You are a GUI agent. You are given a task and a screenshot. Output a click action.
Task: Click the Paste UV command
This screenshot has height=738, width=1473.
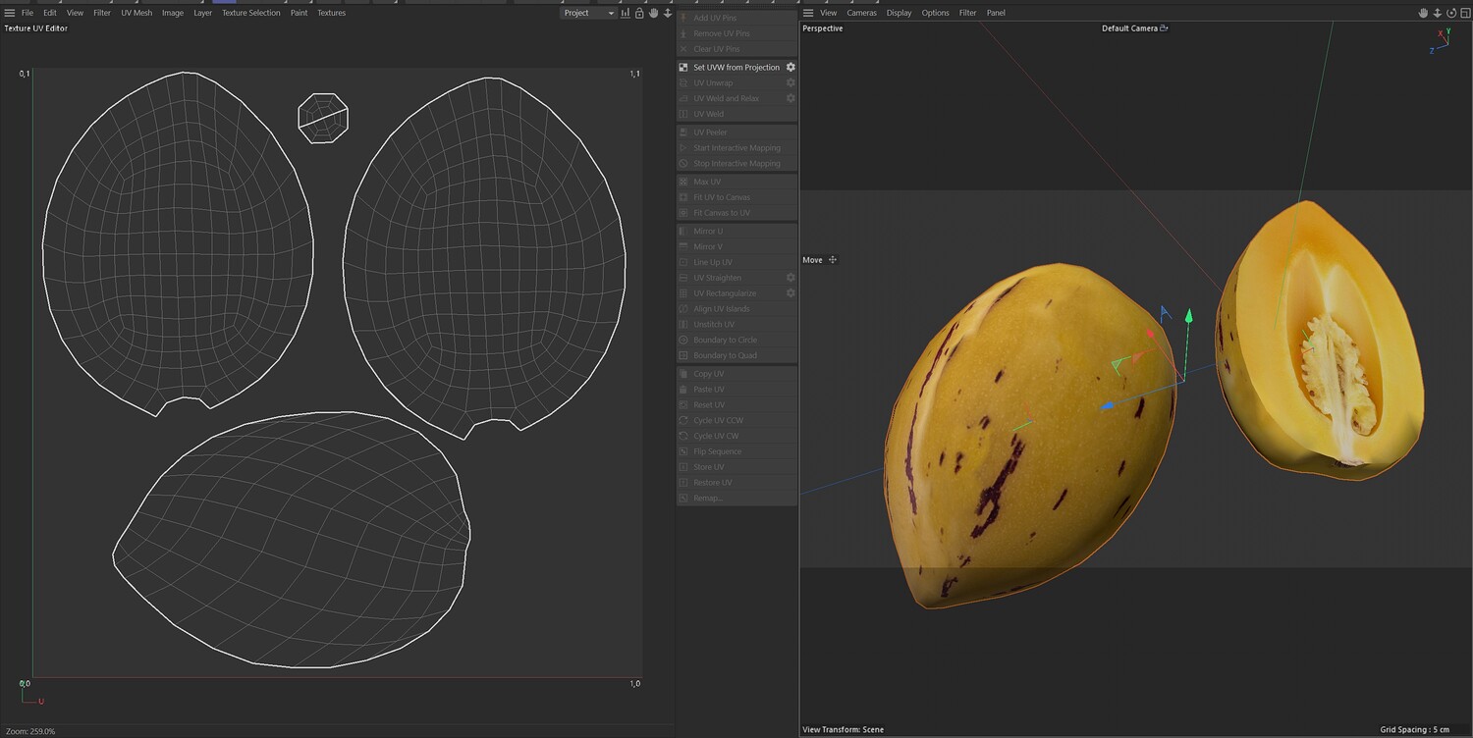736,390
